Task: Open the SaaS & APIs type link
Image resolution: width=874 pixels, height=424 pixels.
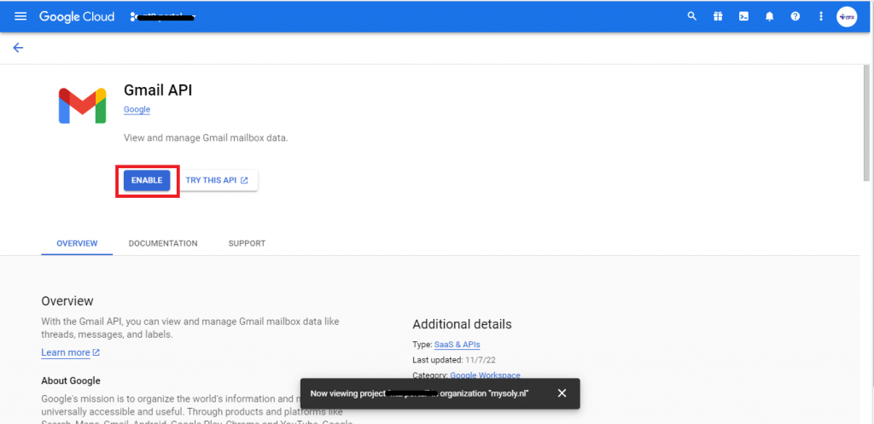Action: click(x=457, y=345)
